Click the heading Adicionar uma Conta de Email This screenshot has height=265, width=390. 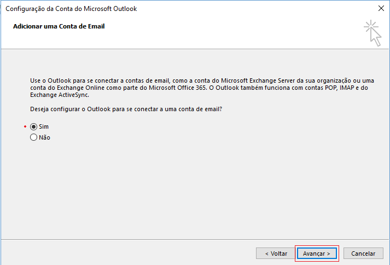click(59, 26)
